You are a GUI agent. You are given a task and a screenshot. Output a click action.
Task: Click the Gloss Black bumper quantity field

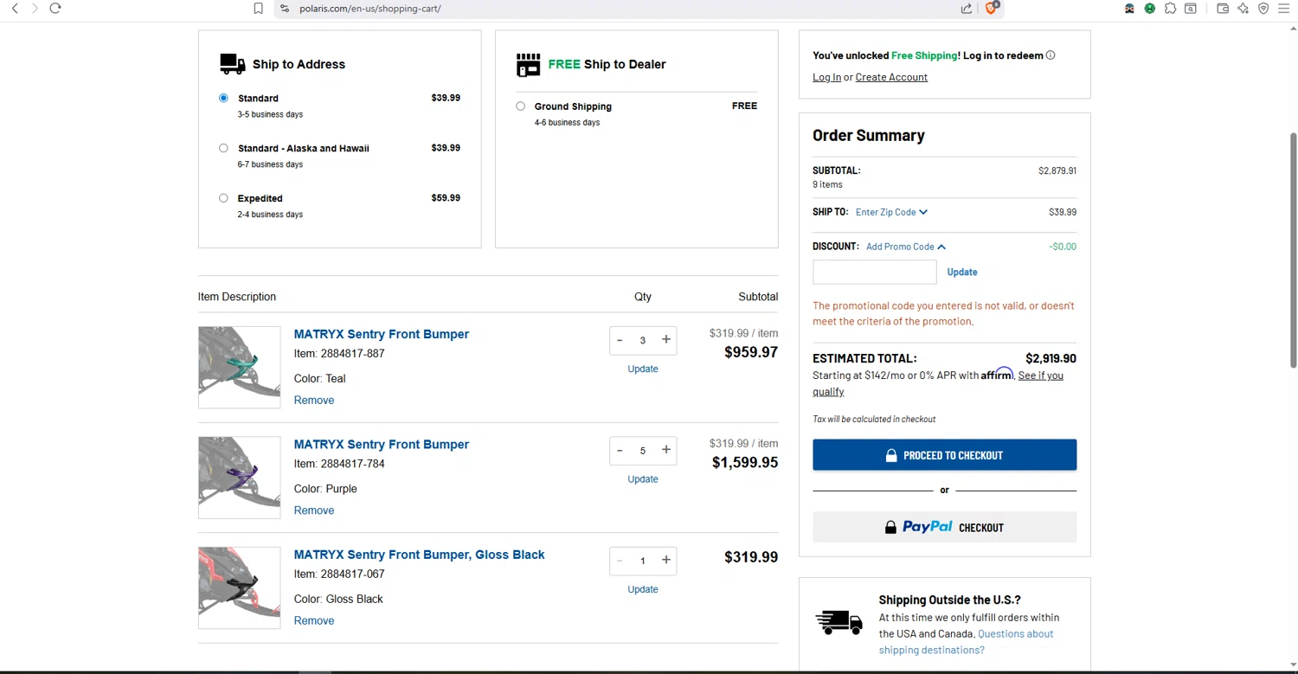(643, 561)
